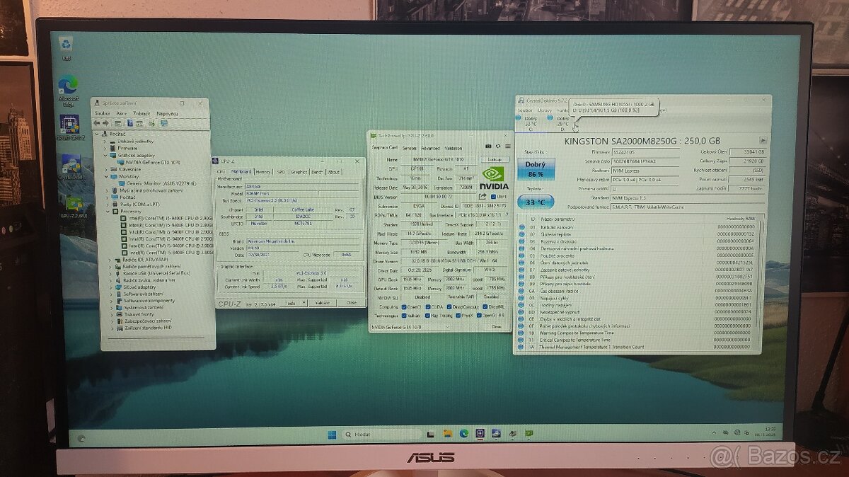This screenshot has width=849, height=477.
Task: Select the Disk D health status icon in CrystalDiskInfo
Action: [x=550, y=117]
